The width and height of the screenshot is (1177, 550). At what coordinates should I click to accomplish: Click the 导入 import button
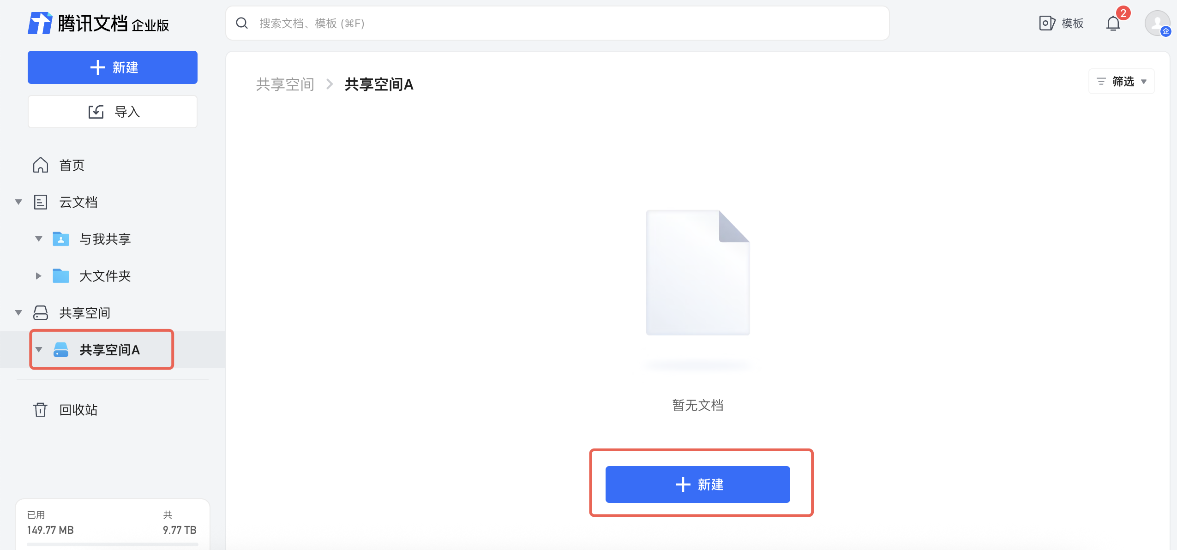click(113, 112)
